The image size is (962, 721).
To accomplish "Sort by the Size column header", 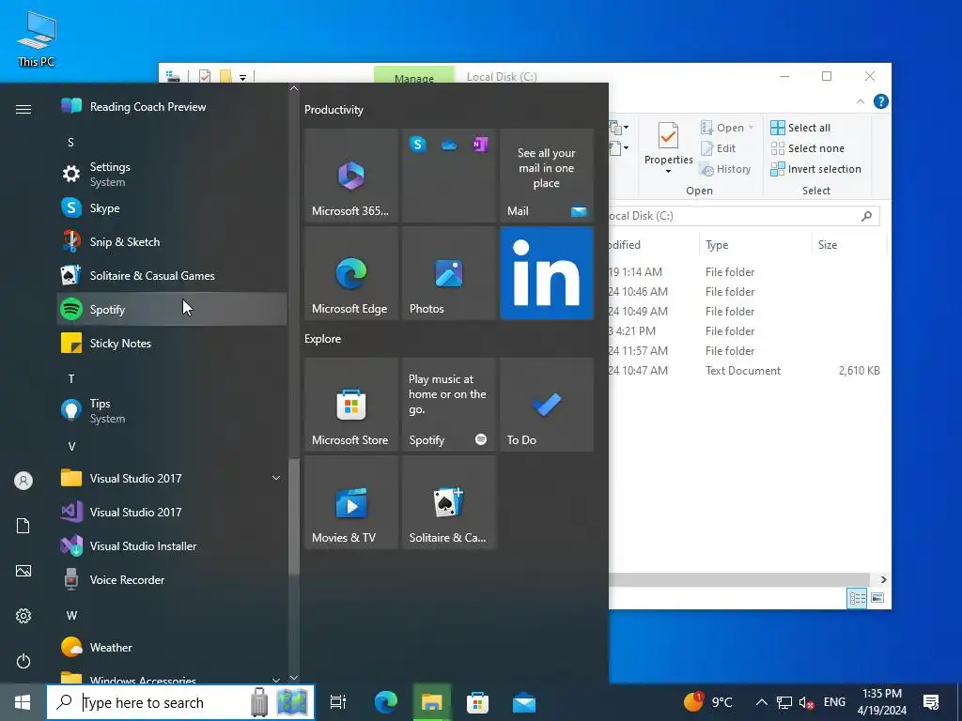I will tap(849, 245).
